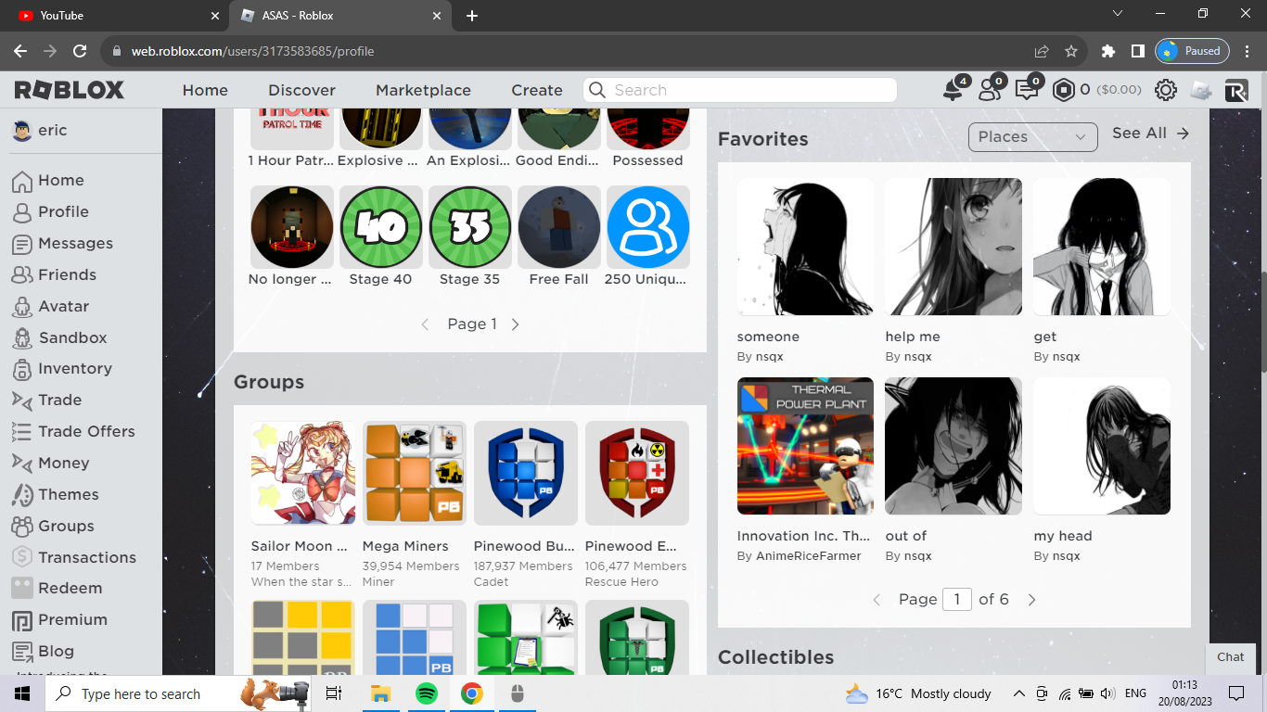Open Themes from the sidebar
The image size is (1267, 712).
[x=68, y=494]
